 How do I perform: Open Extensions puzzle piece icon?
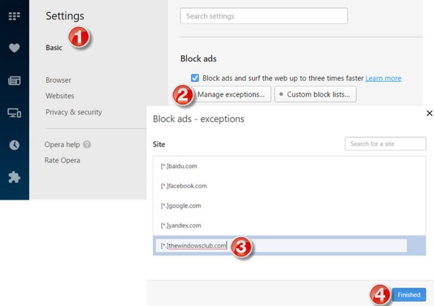(14, 177)
